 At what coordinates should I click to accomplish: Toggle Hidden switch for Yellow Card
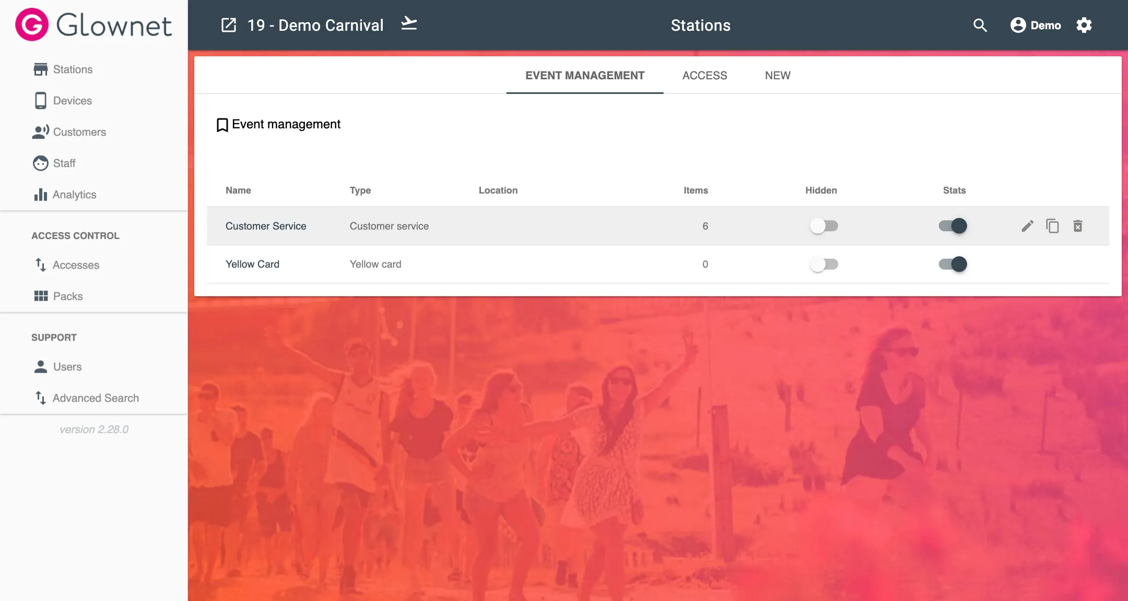(824, 264)
